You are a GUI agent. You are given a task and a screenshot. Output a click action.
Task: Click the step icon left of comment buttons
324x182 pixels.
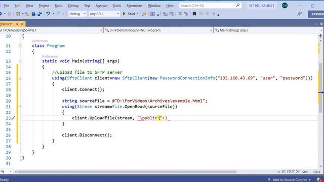coord(166,14)
